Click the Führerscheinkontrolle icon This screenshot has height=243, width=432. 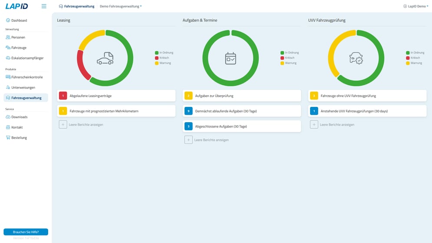tap(8, 77)
